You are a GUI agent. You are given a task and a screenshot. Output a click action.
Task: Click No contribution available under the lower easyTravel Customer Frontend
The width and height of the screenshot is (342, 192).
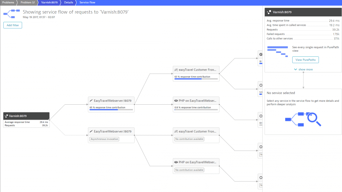coord(189,139)
